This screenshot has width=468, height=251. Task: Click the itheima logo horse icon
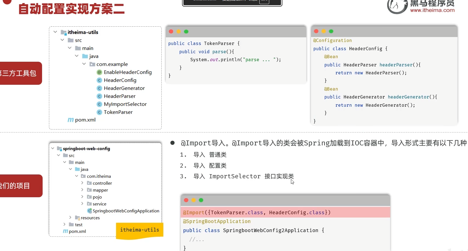coord(397,6)
